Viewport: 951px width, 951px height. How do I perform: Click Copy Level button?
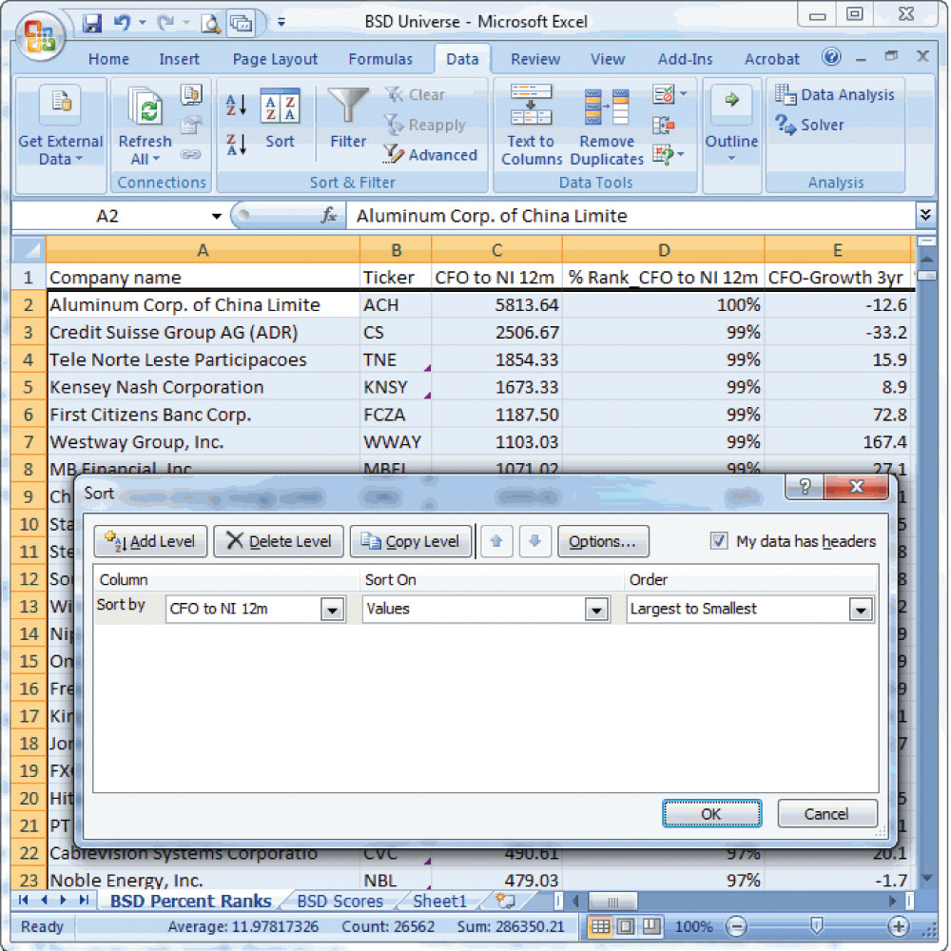click(411, 541)
